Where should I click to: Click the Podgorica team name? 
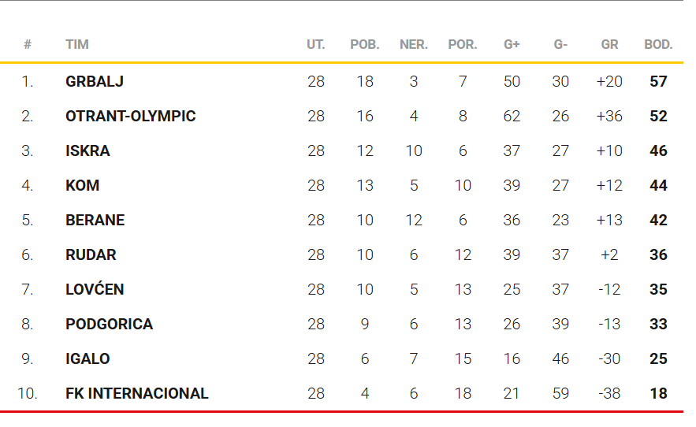pos(109,324)
